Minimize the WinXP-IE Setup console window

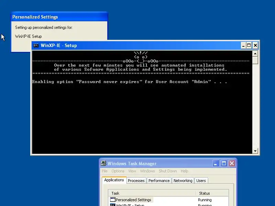pos(243,46)
